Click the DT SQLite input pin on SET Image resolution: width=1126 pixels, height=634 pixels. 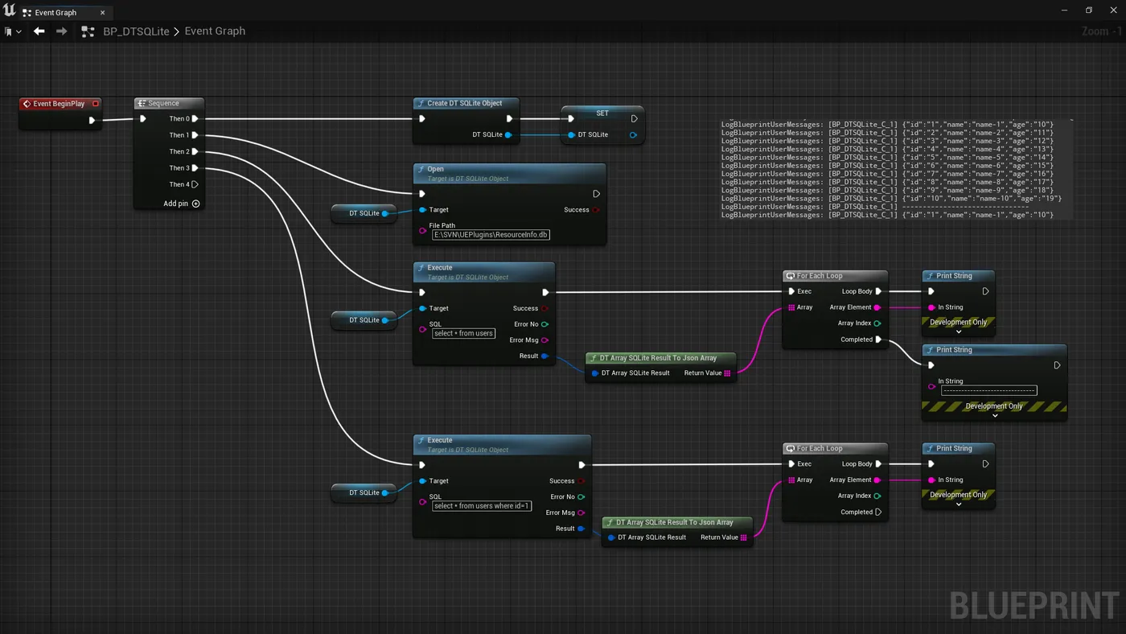tap(572, 135)
